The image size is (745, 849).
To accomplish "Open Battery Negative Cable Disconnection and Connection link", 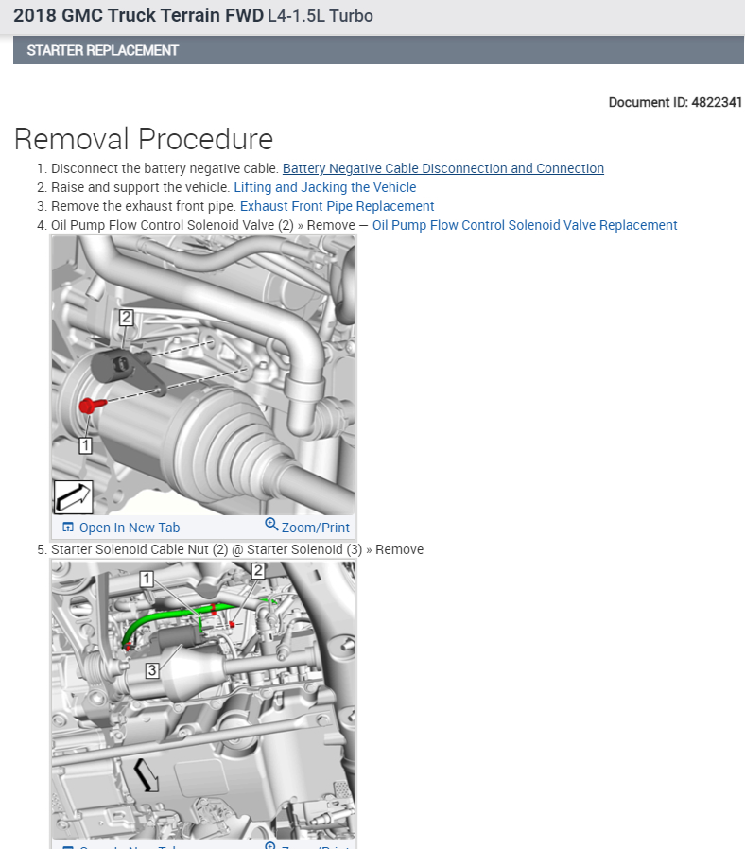I will click(442, 168).
